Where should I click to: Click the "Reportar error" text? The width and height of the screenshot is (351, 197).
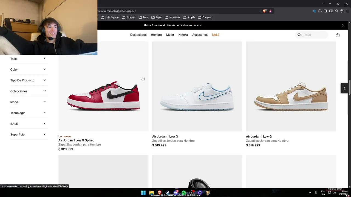(x=335, y=189)
